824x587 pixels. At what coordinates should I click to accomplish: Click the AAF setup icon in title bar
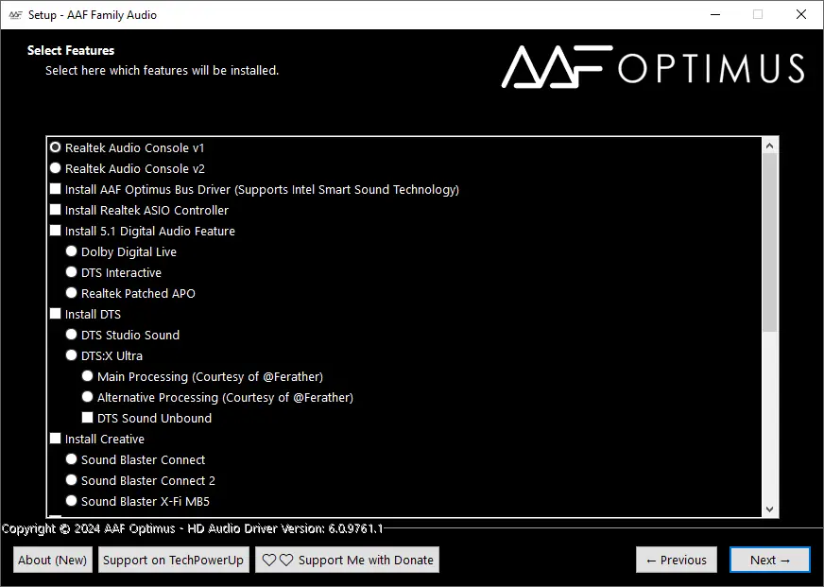coord(15,15)
